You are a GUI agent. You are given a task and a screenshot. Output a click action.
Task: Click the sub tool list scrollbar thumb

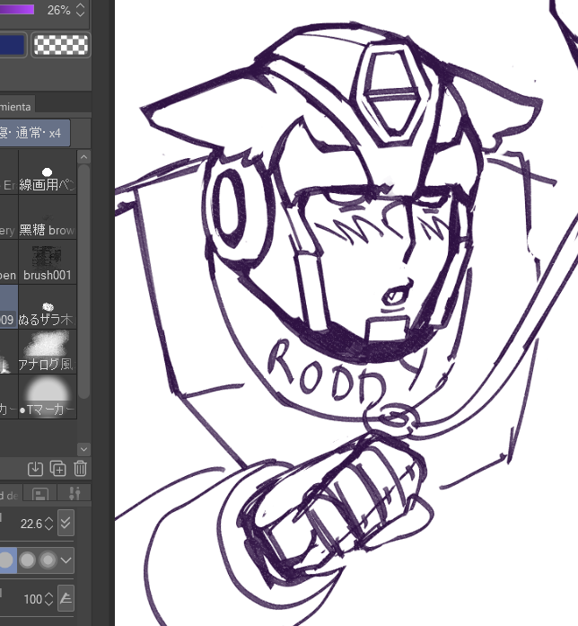click(x=83, y=281)
